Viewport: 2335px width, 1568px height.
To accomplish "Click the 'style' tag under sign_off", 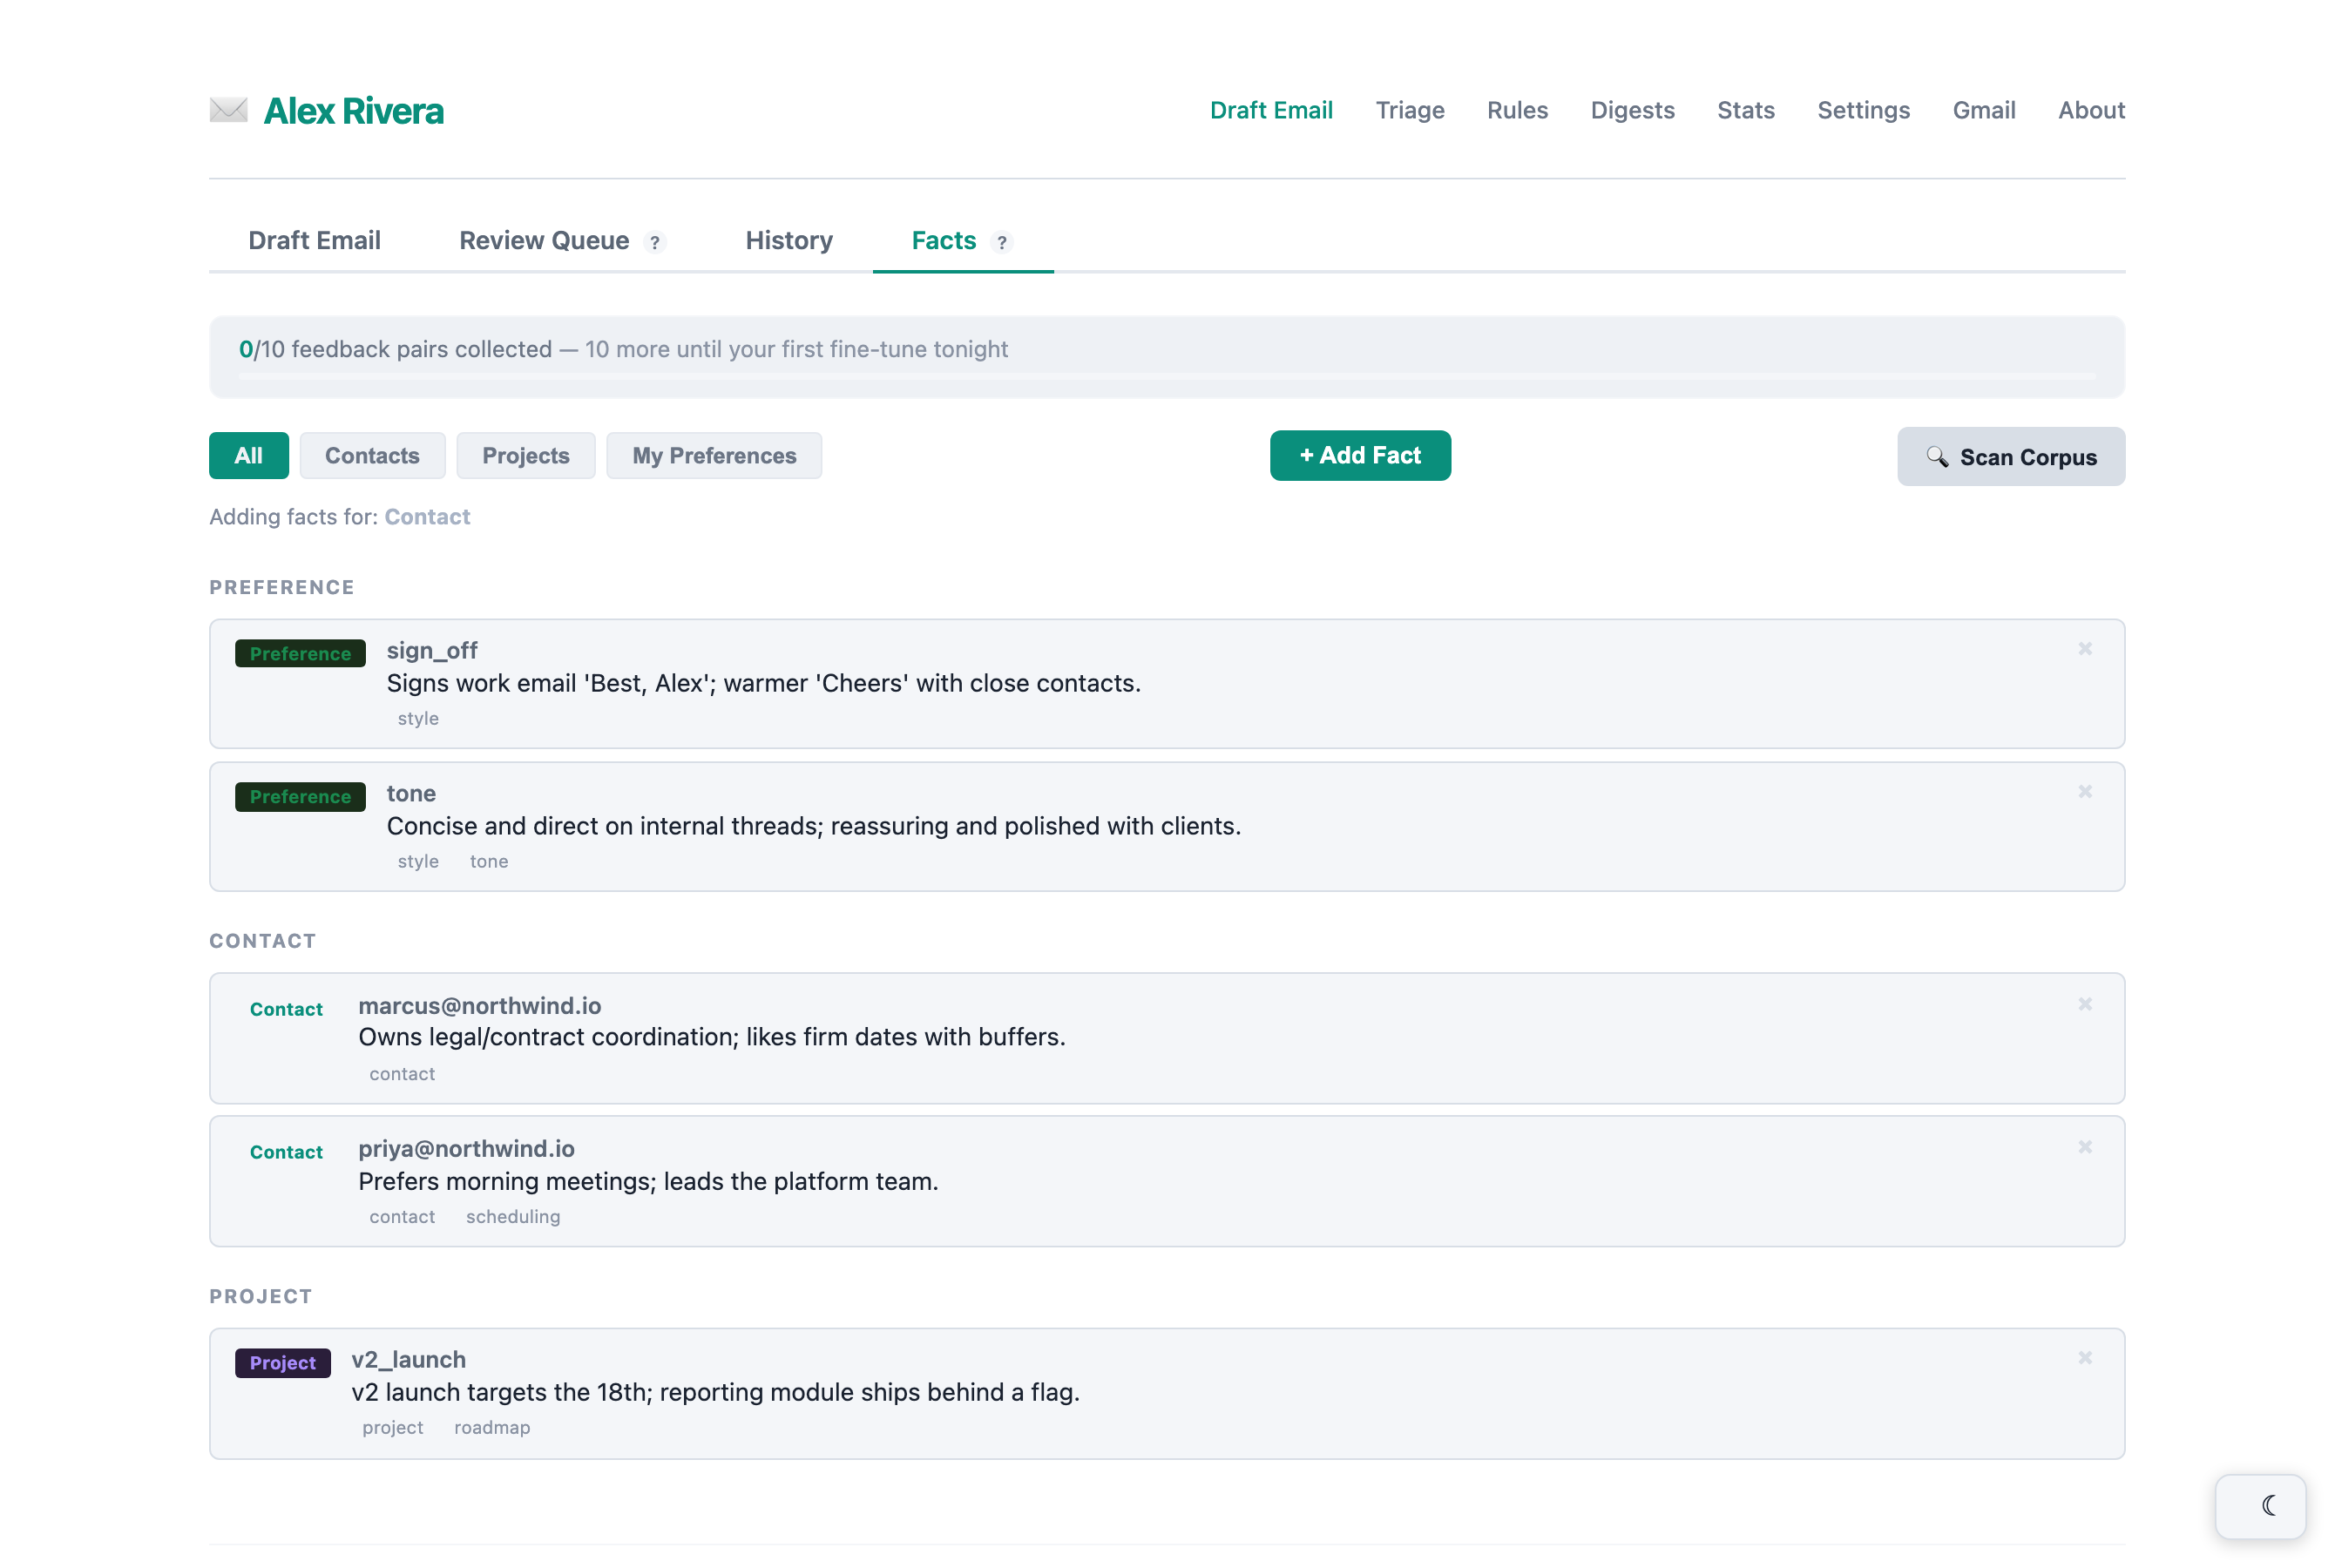I will coord(418,719).
